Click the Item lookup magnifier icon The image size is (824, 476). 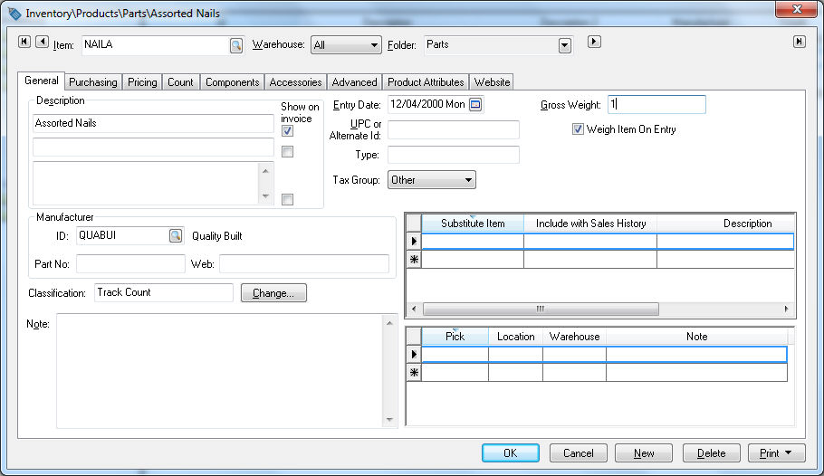[235, 45]
